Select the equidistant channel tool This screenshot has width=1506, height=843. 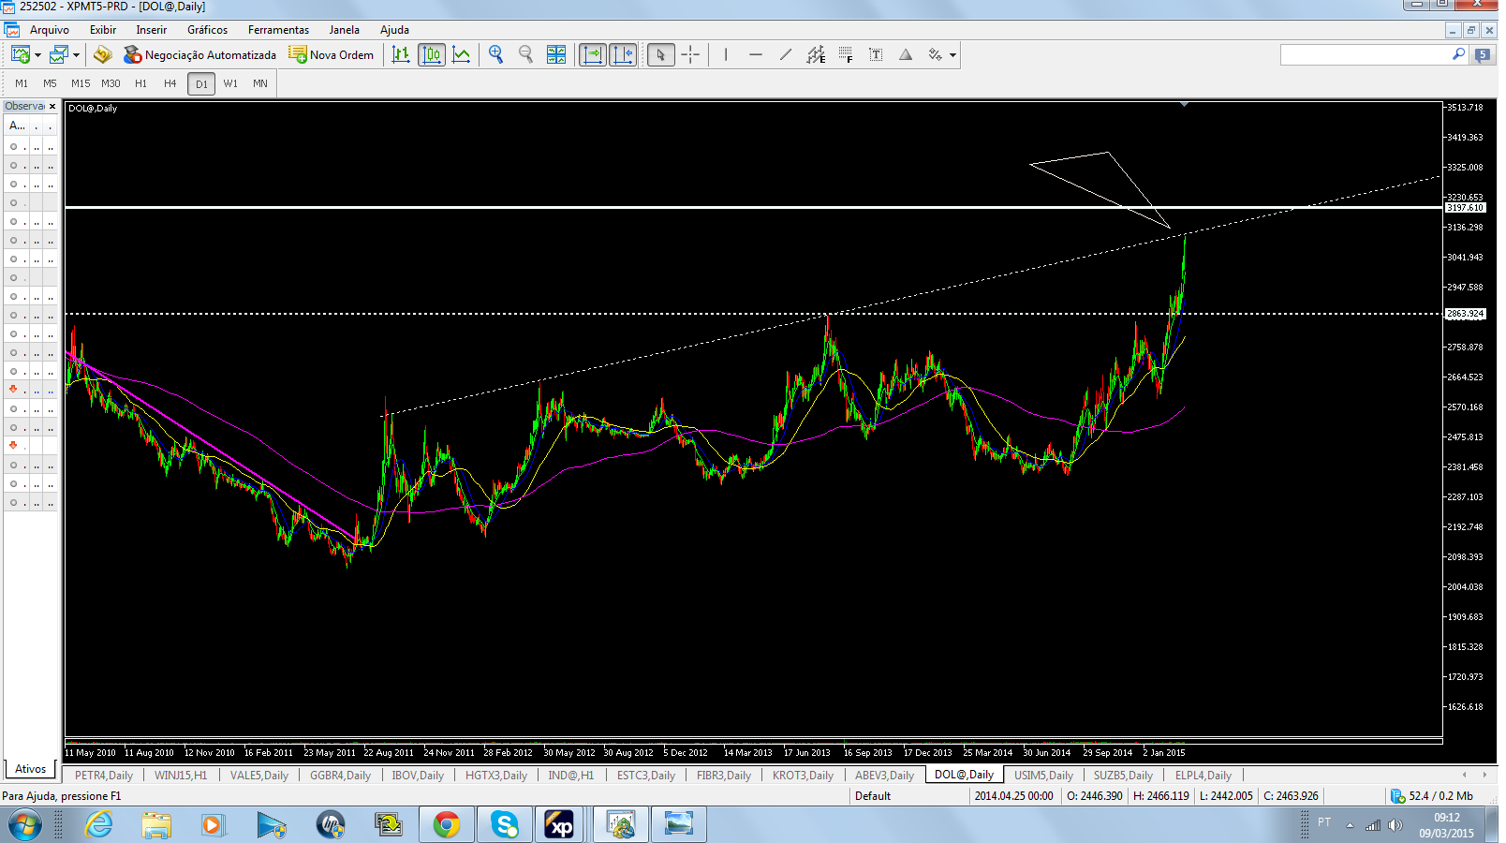816,54
